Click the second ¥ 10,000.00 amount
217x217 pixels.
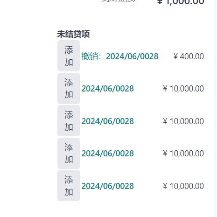click(x=183, y=121)
